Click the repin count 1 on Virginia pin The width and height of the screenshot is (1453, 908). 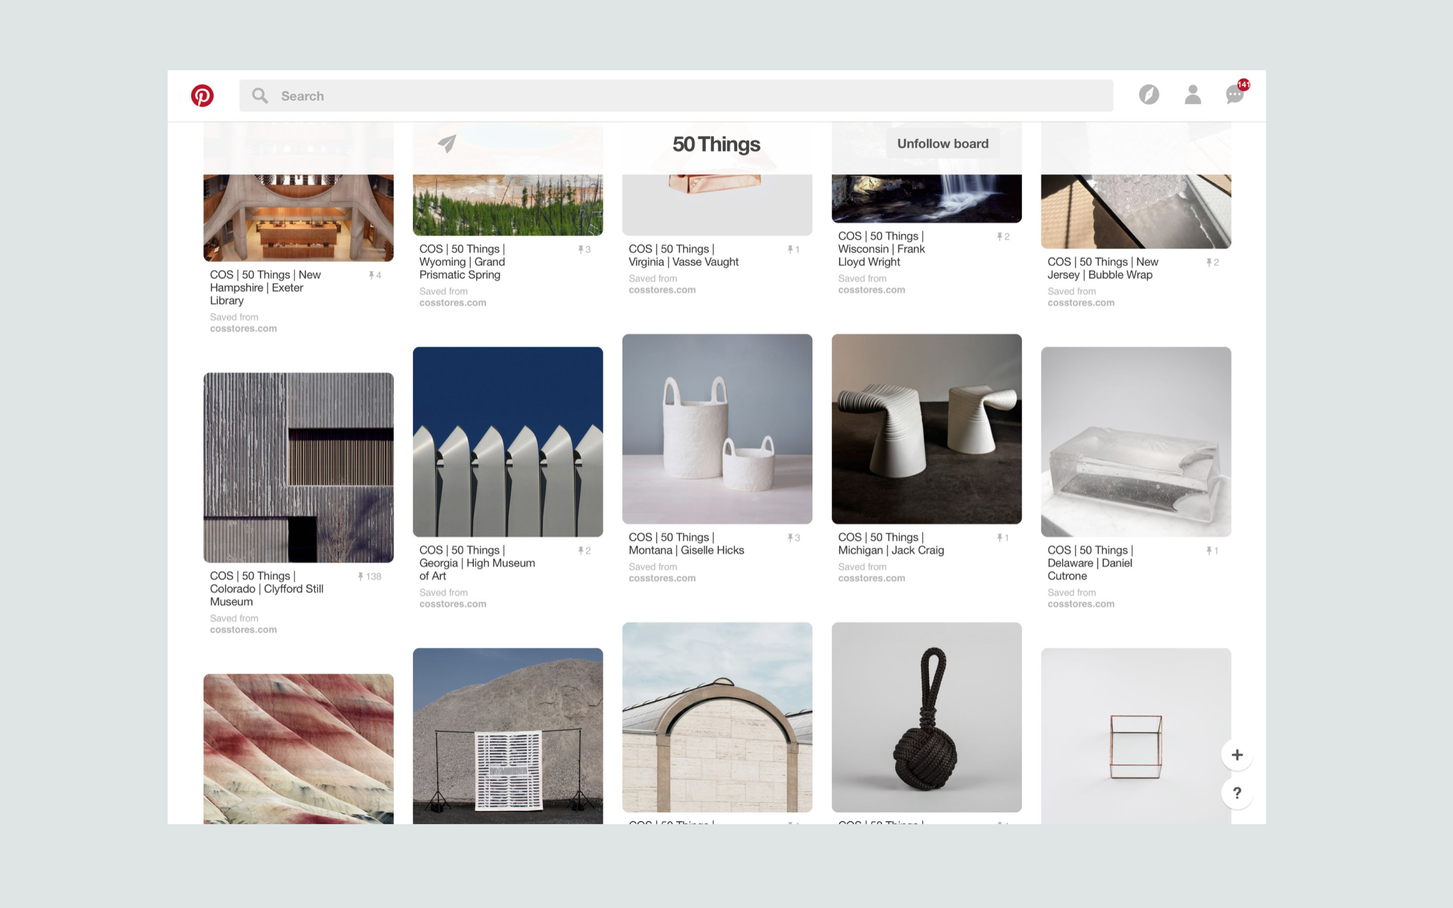click(794, 249)
